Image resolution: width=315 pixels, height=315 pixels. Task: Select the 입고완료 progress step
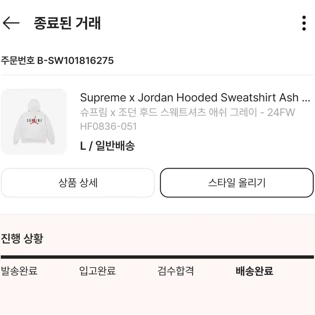click(x=97, y=271)
